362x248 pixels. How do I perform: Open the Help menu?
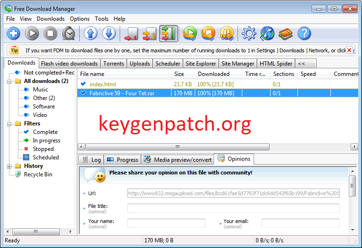coord(119,19)
